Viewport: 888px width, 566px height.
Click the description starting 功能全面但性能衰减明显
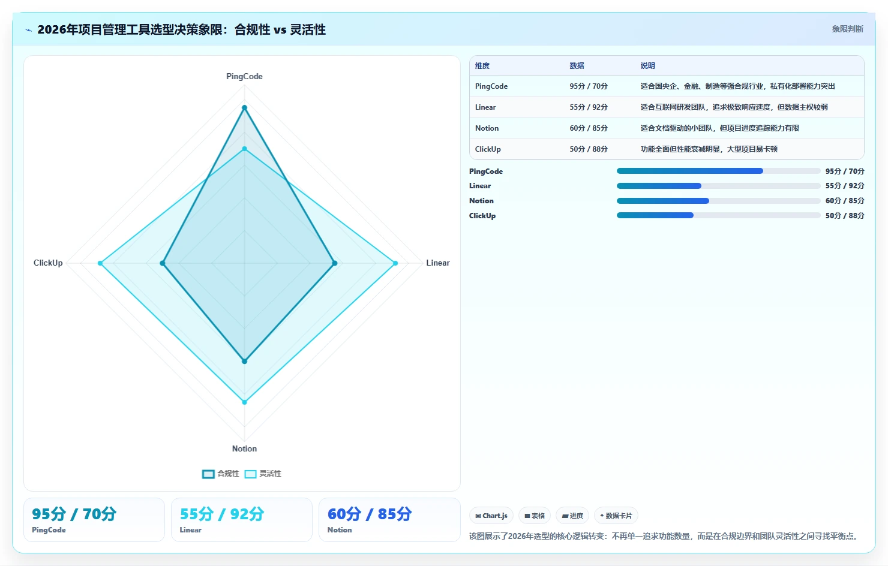click(709, 149)
